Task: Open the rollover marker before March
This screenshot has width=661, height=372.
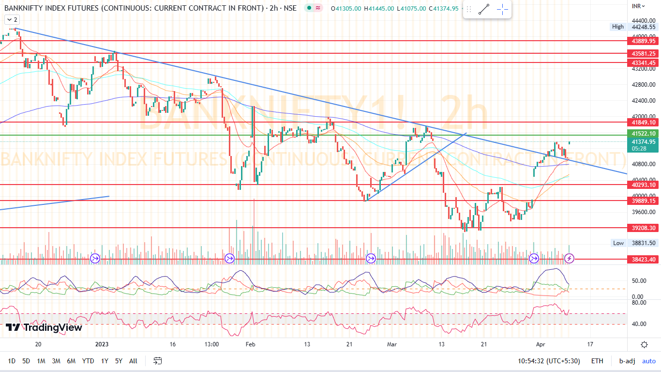Action: 371,259
